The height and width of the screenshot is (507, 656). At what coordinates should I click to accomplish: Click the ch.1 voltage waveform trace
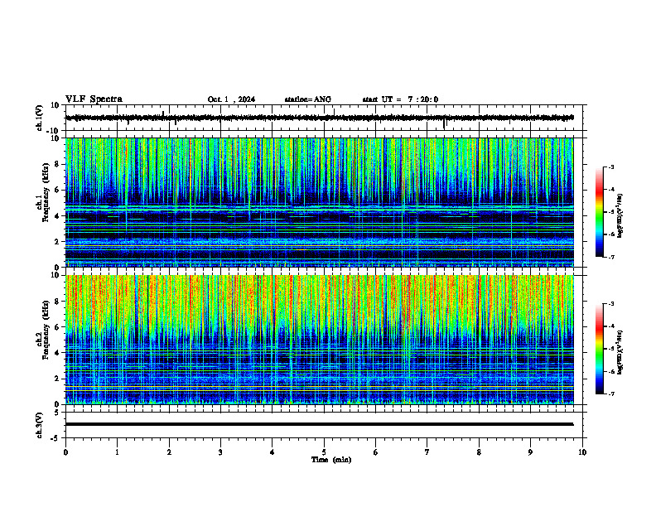pos(319,118)
